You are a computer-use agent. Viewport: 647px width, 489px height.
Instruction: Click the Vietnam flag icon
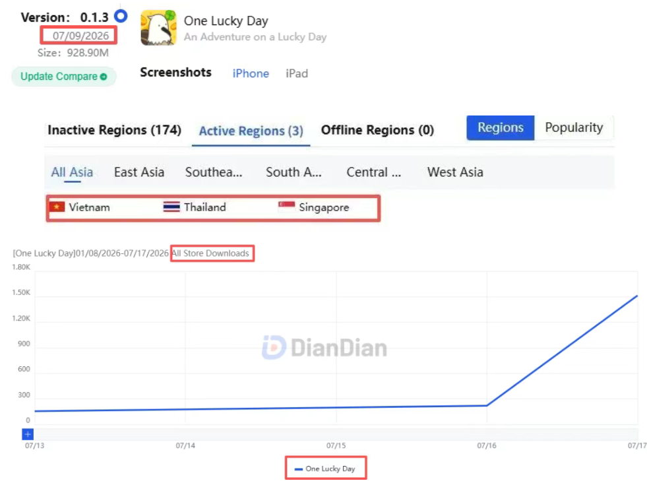point(57,207)
